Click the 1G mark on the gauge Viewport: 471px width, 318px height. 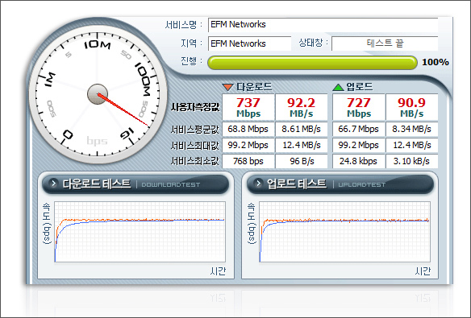[x=127, y=133]
